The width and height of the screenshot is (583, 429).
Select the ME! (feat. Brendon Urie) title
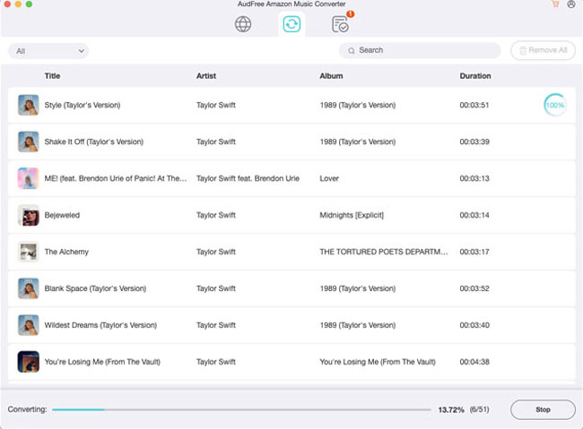coord(116,178)
